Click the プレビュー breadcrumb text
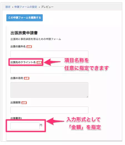The image size is (125, 145). [47, 7]
